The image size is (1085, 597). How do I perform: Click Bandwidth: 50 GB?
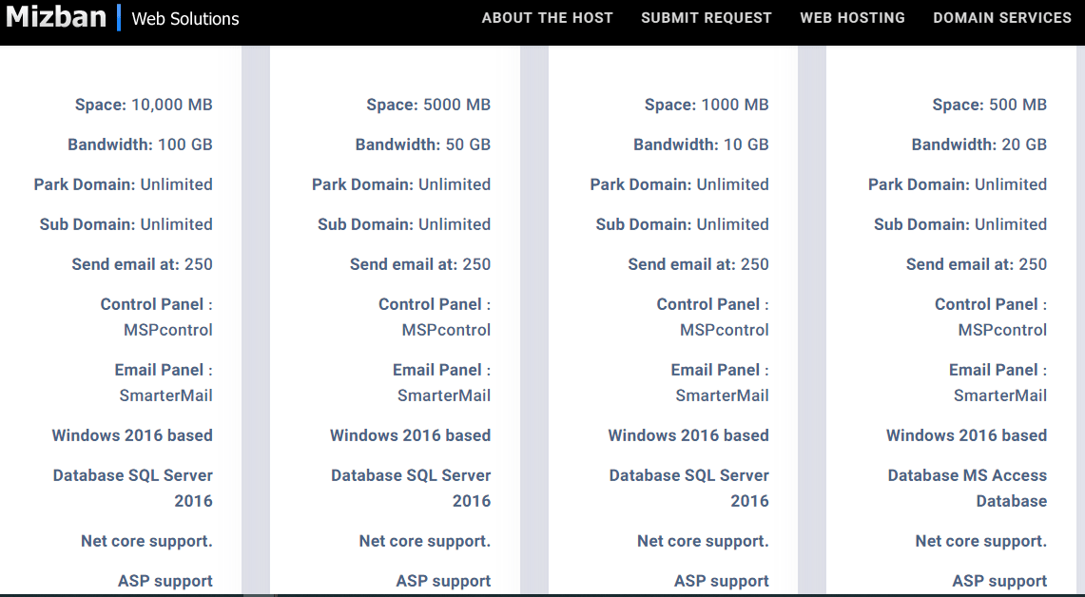423,144
